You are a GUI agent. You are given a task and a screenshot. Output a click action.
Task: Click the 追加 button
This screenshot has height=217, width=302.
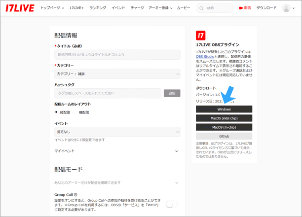pyautogui.click(x=172, y=93)
